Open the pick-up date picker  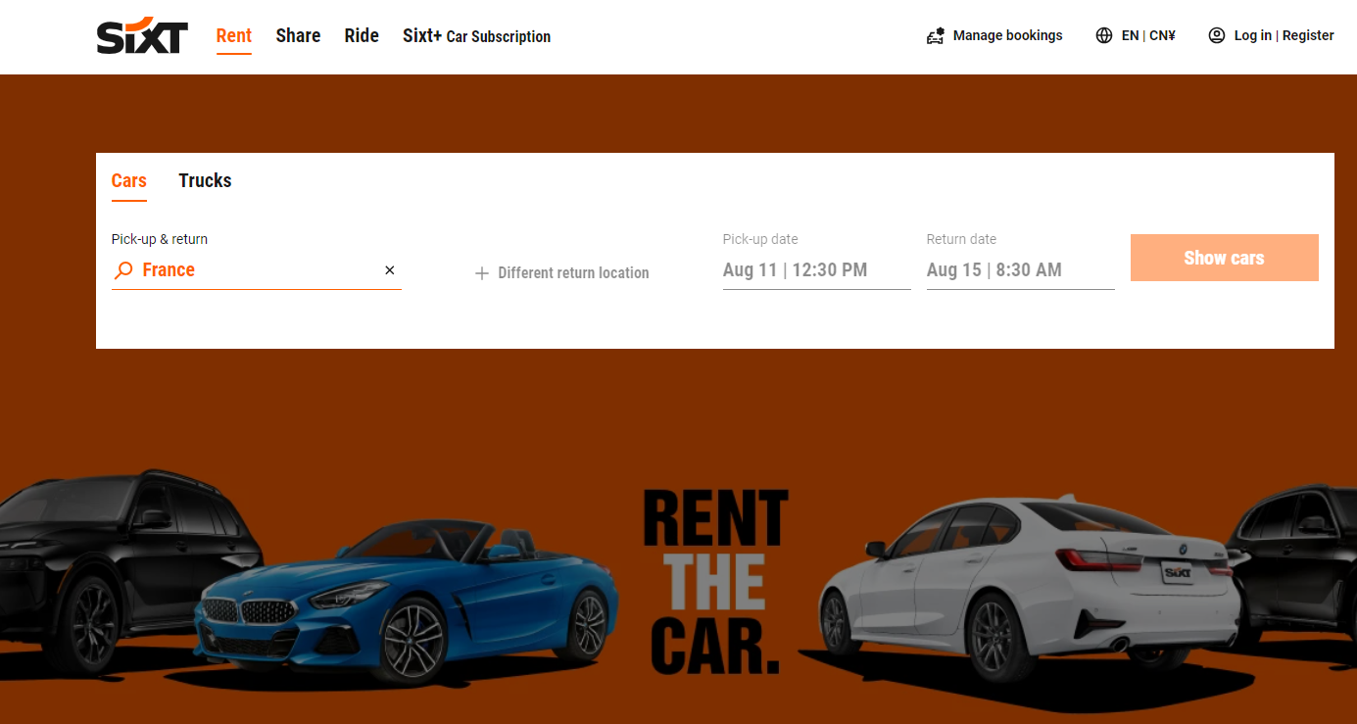pyautogui.click(x=815, y=270)
